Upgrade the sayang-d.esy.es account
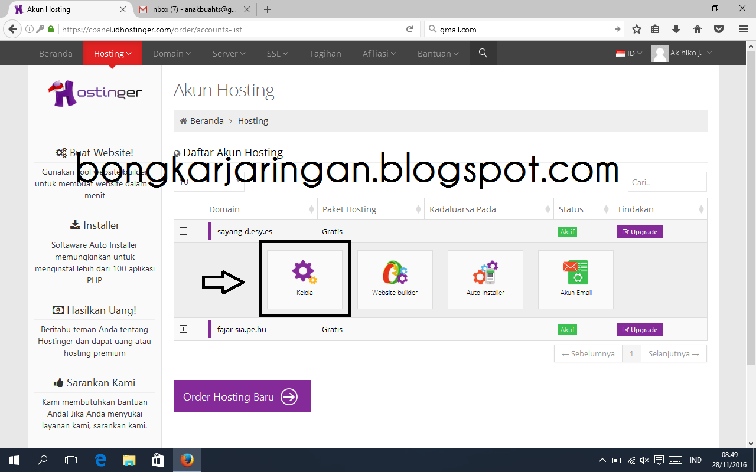 [640, 232]
